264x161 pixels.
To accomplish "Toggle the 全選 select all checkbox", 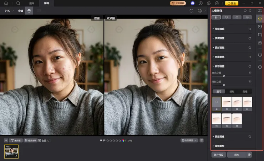I will [x=40, y=140].
